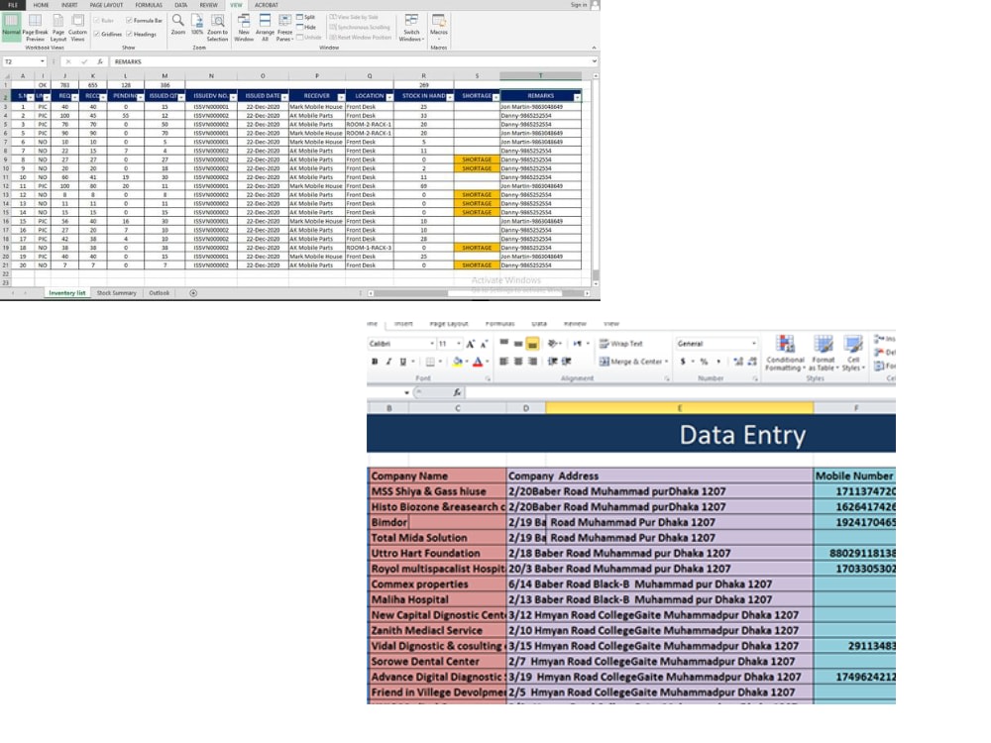Click Percent Style in lower window

point(704,362)
